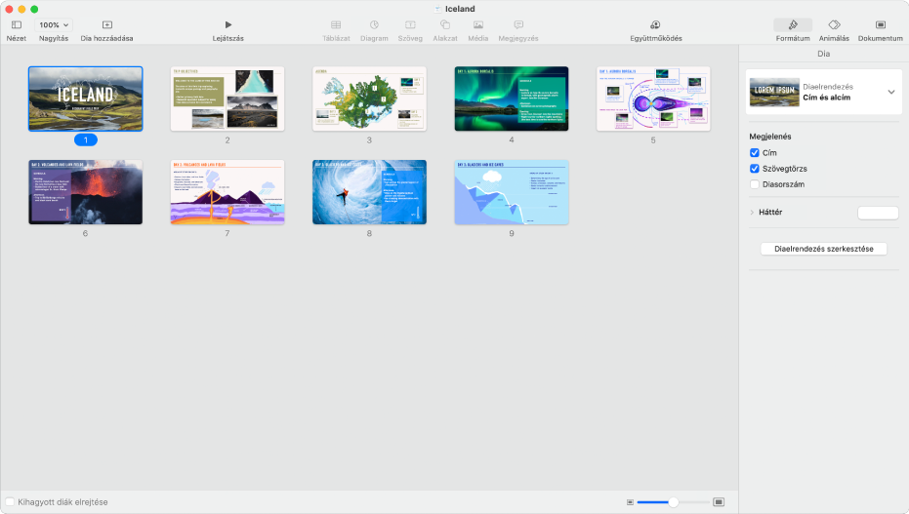Click the thumbnail size slider handle
The image size is (909, 514).
coord(673,502)
